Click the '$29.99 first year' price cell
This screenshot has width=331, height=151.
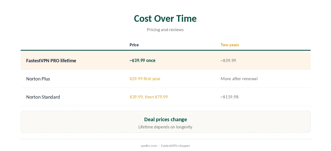coord(145,79)
